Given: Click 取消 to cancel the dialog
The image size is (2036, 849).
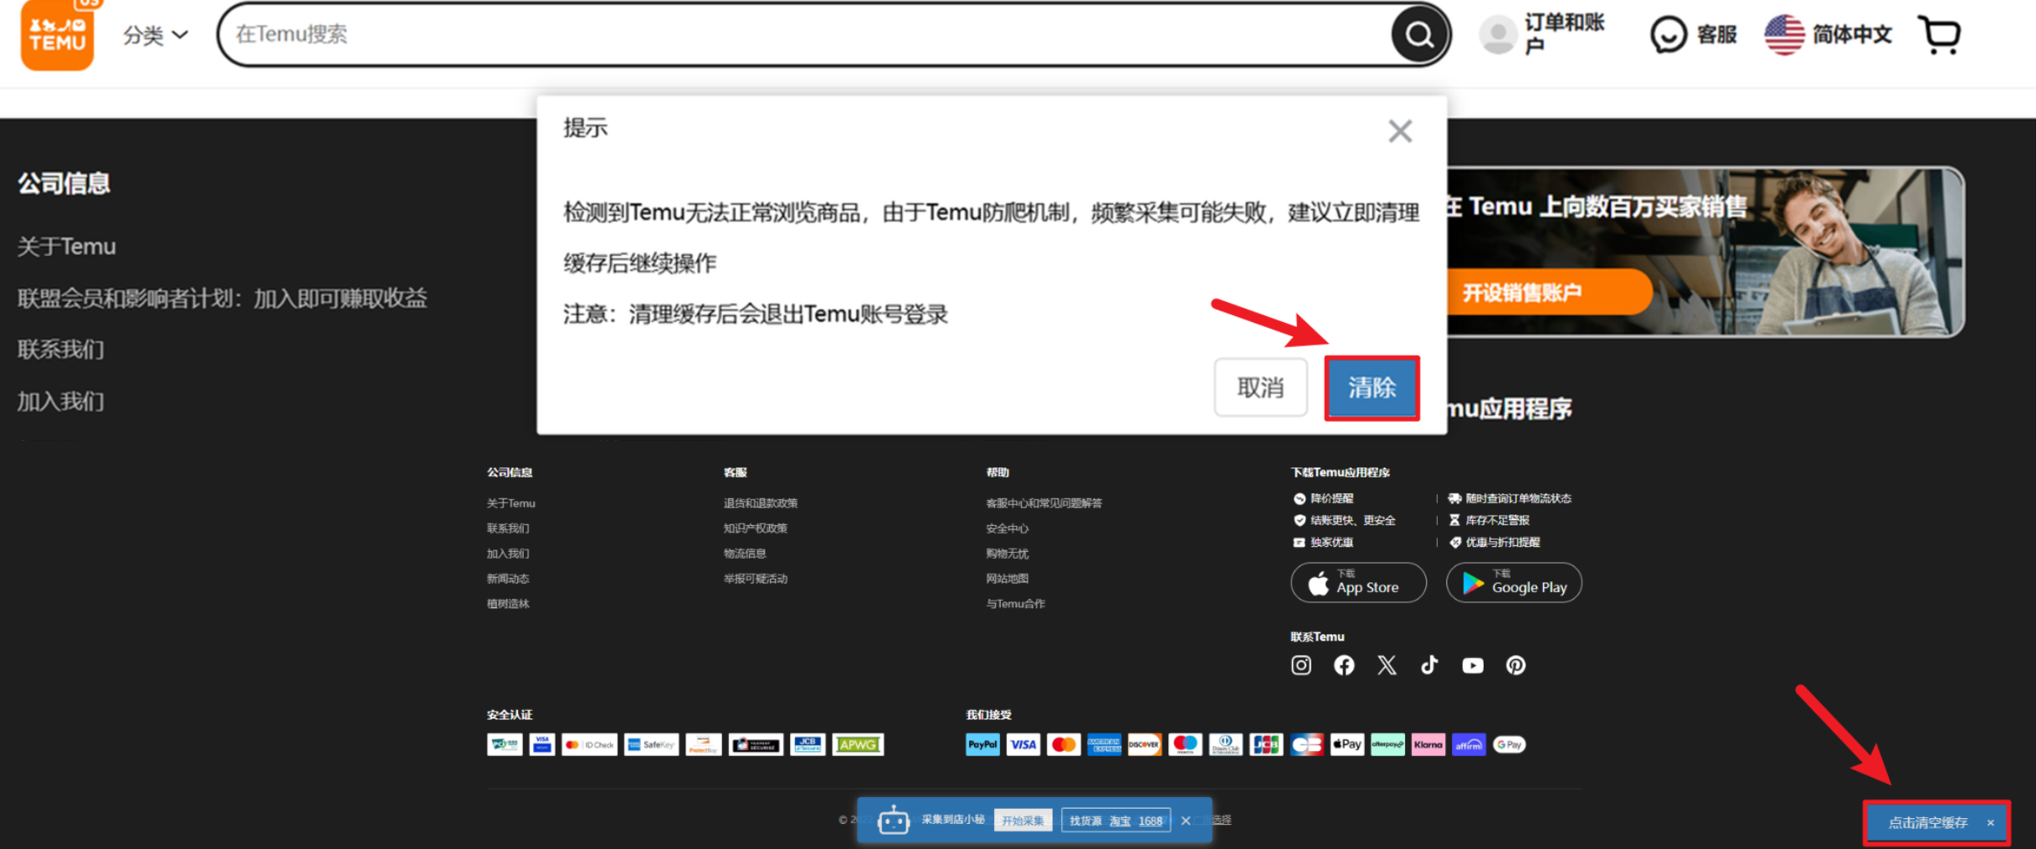Looking at the screenshot, I should (x=1259, y=387).
